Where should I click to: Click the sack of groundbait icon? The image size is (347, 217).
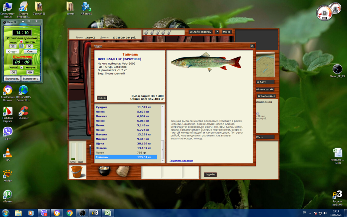click(123, 170)
